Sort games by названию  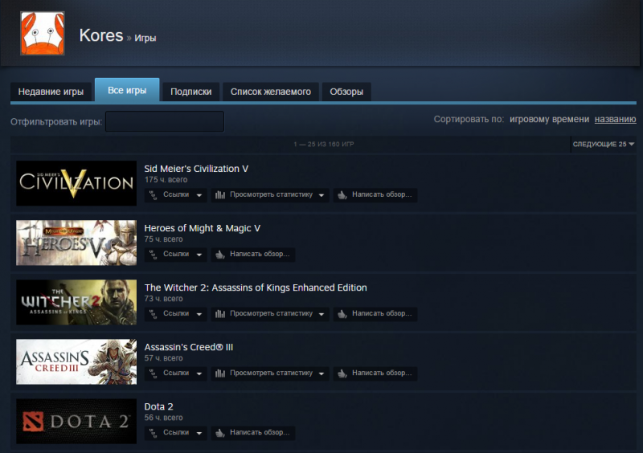615,120
